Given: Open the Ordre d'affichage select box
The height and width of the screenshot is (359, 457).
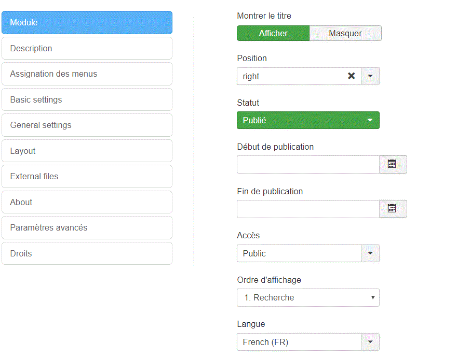Looking at the screenshot, I should tap(308, 297).
